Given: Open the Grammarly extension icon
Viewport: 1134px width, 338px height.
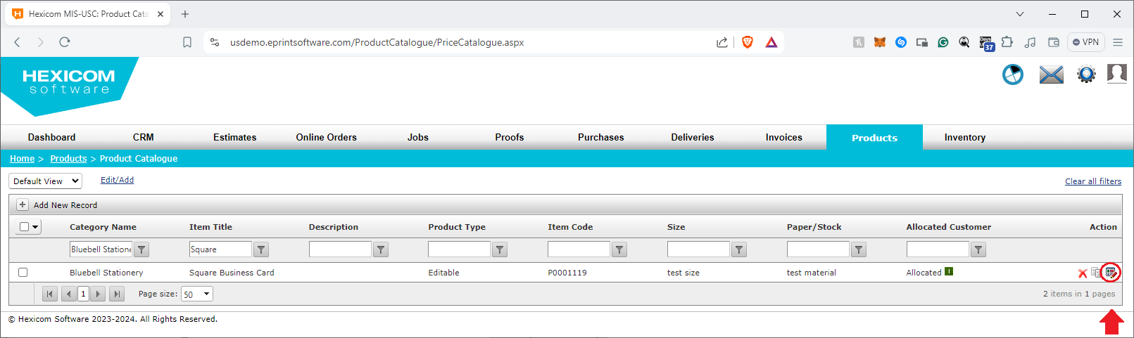Looking at the screenshot, I should 943,42.
